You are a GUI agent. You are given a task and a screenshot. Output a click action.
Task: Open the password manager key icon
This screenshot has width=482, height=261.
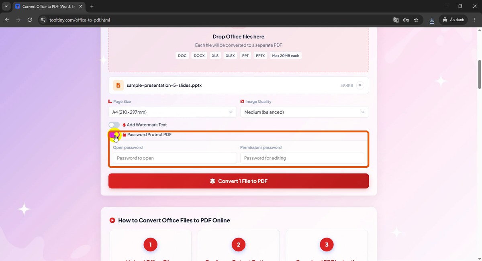(x=406, y=20)
